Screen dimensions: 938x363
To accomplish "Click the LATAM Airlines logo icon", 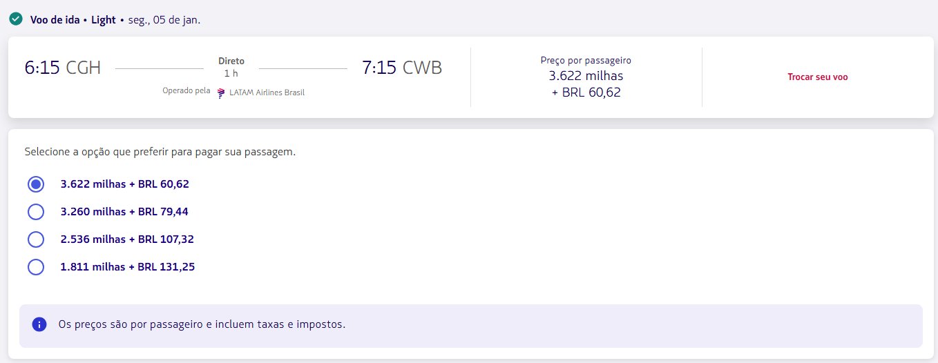I will [x=221, y=92].
